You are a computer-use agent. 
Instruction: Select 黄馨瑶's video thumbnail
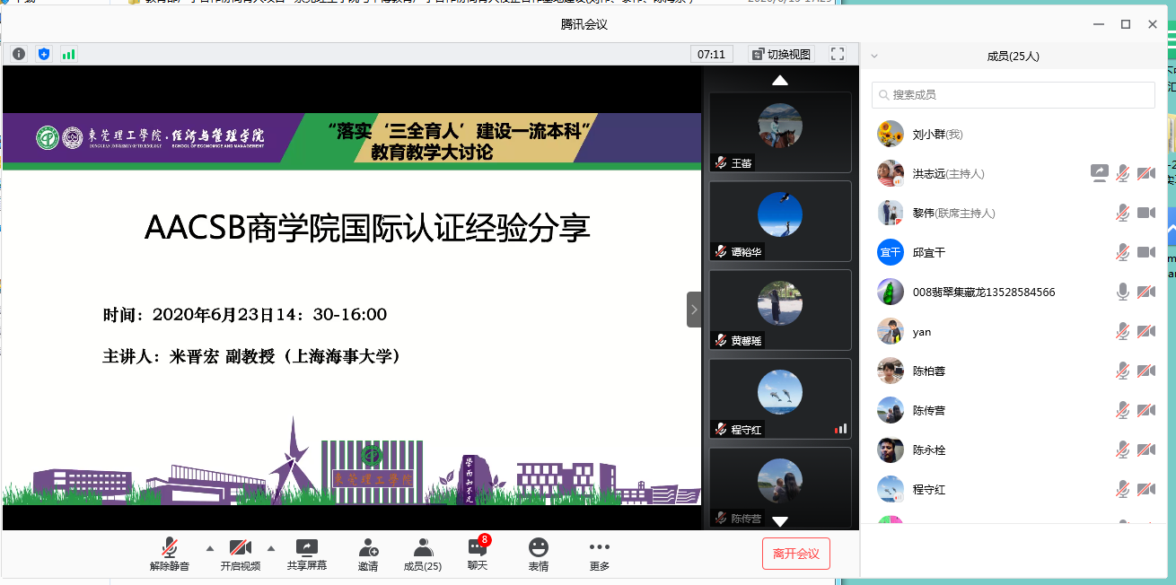780,310
